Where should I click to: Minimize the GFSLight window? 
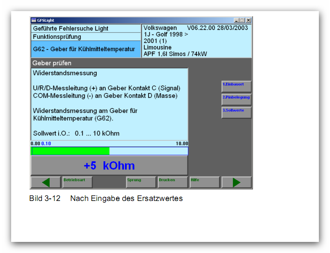pos(236,20)
